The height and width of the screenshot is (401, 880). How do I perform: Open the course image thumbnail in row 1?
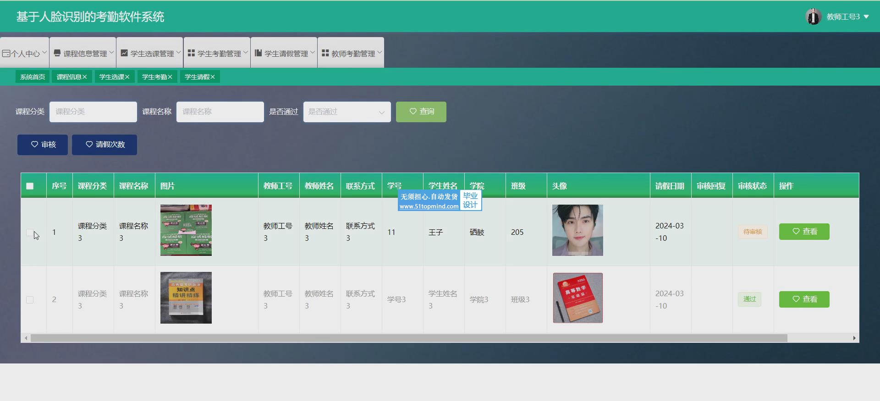click(x=186, y=230)
